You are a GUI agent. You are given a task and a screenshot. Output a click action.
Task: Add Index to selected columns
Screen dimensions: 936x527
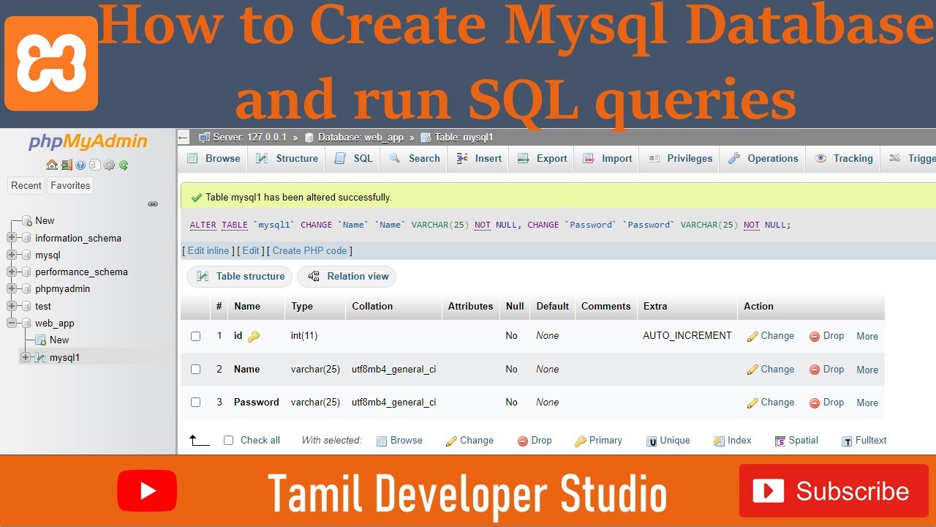click(x=733, y=441)
